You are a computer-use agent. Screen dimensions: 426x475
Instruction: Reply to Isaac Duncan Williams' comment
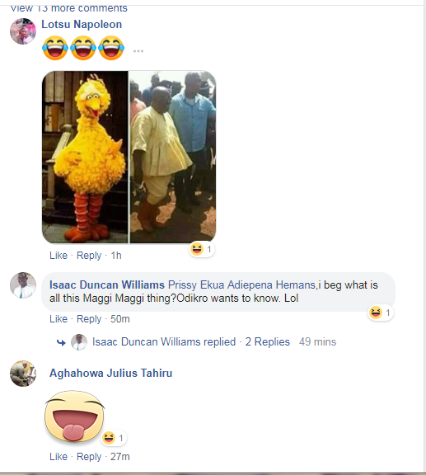pyautogui.click(x=89, y=319)
